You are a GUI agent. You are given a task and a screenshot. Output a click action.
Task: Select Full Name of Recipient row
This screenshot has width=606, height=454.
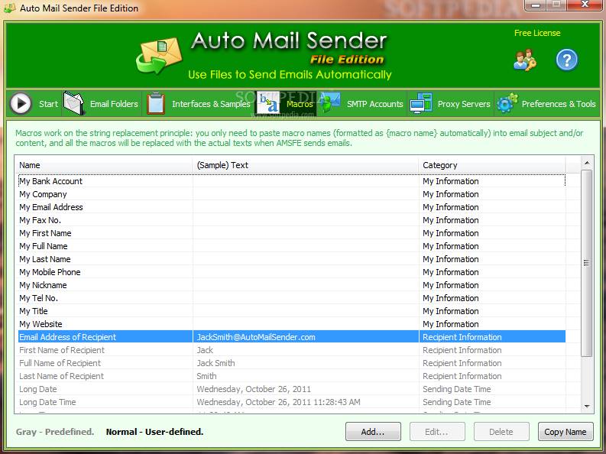click(x=292, y=363)
